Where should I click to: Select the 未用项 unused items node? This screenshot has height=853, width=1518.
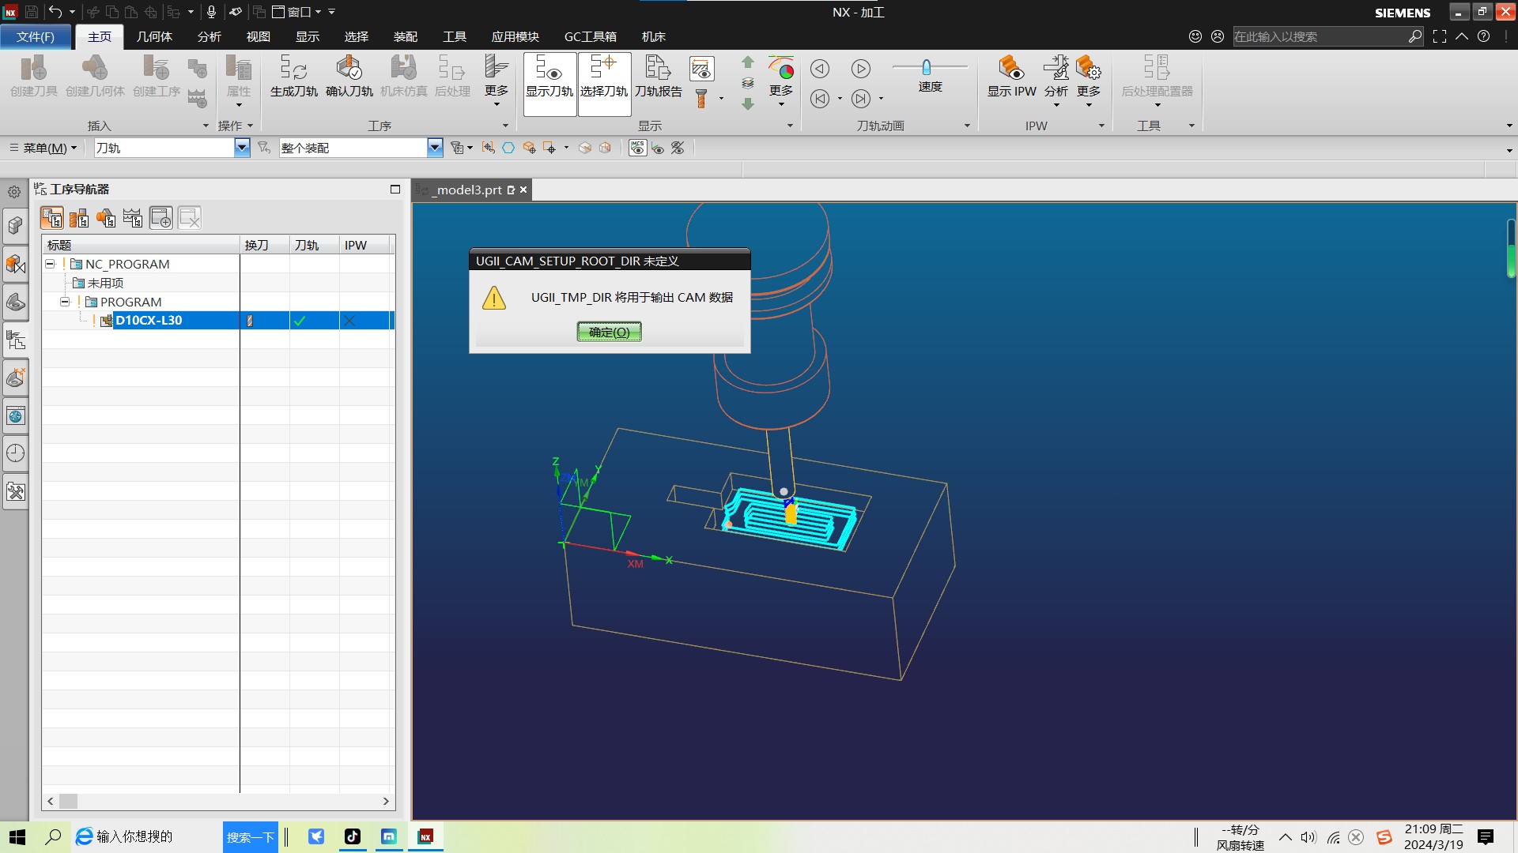click(x=105, y=283)
